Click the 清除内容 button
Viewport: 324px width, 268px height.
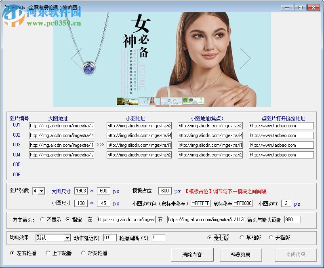click(x=192, y=255)
